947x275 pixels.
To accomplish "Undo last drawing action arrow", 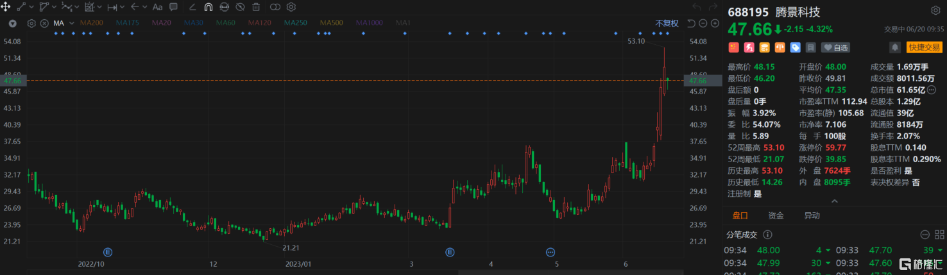I will (697, 7).
